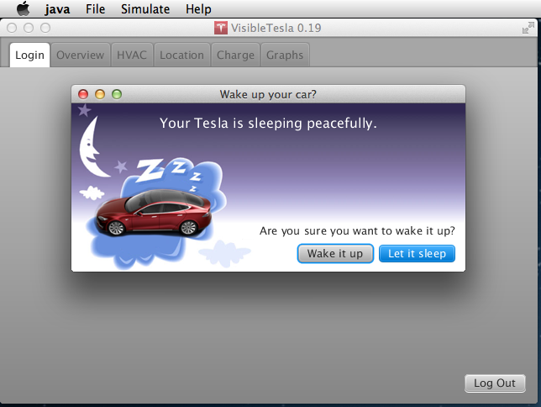Minimize the Wake up your car dialog
Image resolution: width=541 pixels, height=407 pixels.
(100, 94)
